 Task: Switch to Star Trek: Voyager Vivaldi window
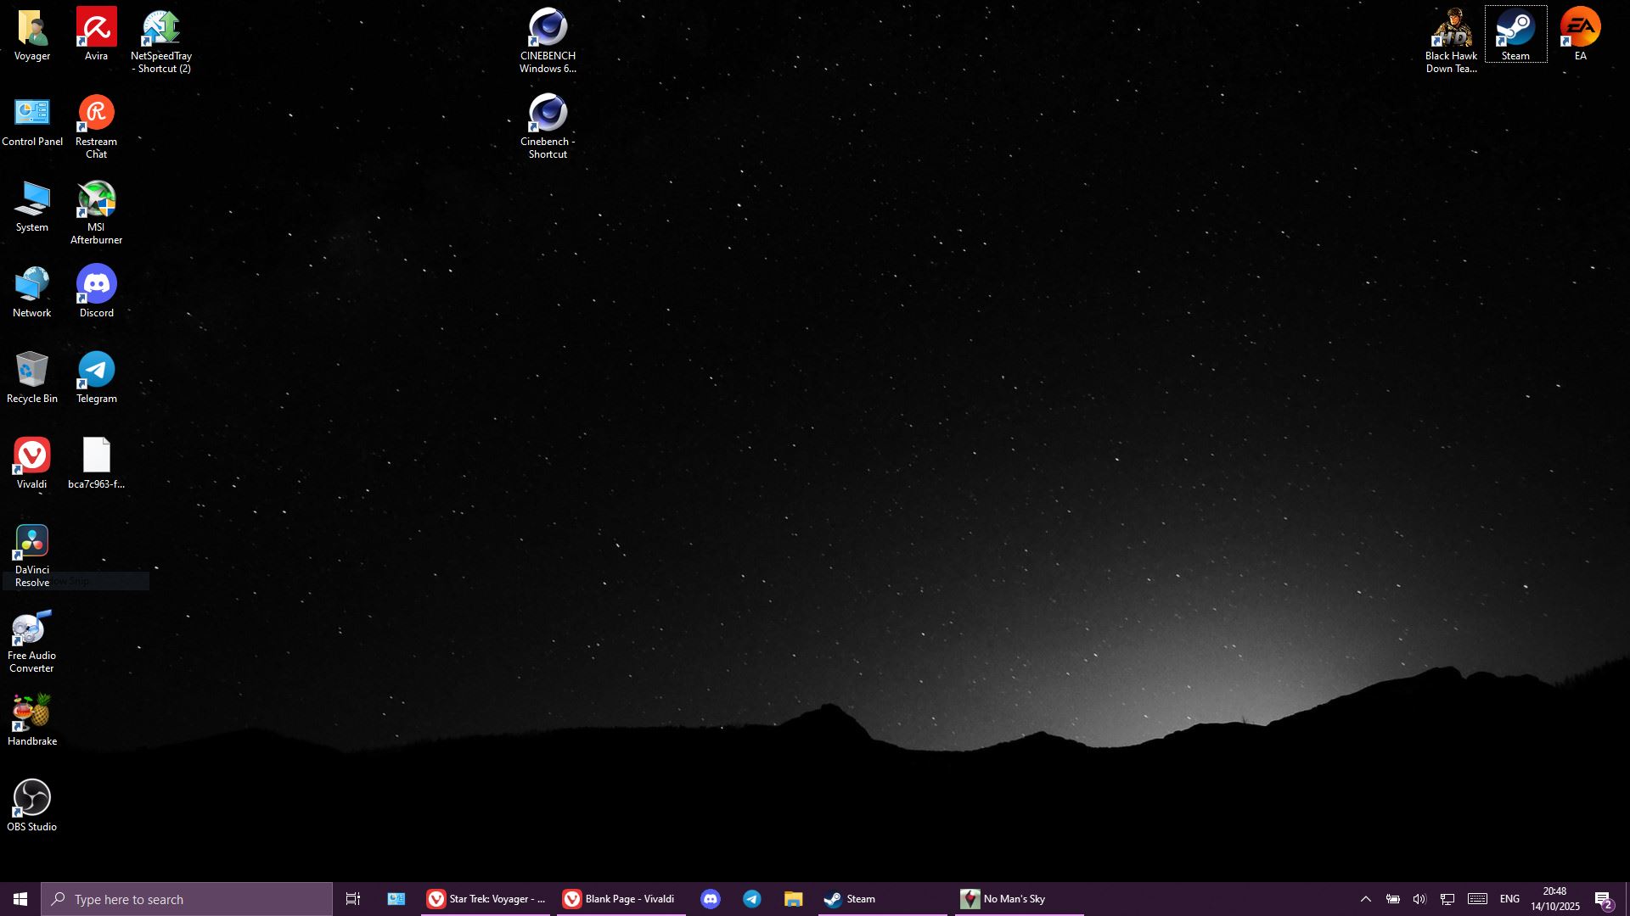(486, 899)
